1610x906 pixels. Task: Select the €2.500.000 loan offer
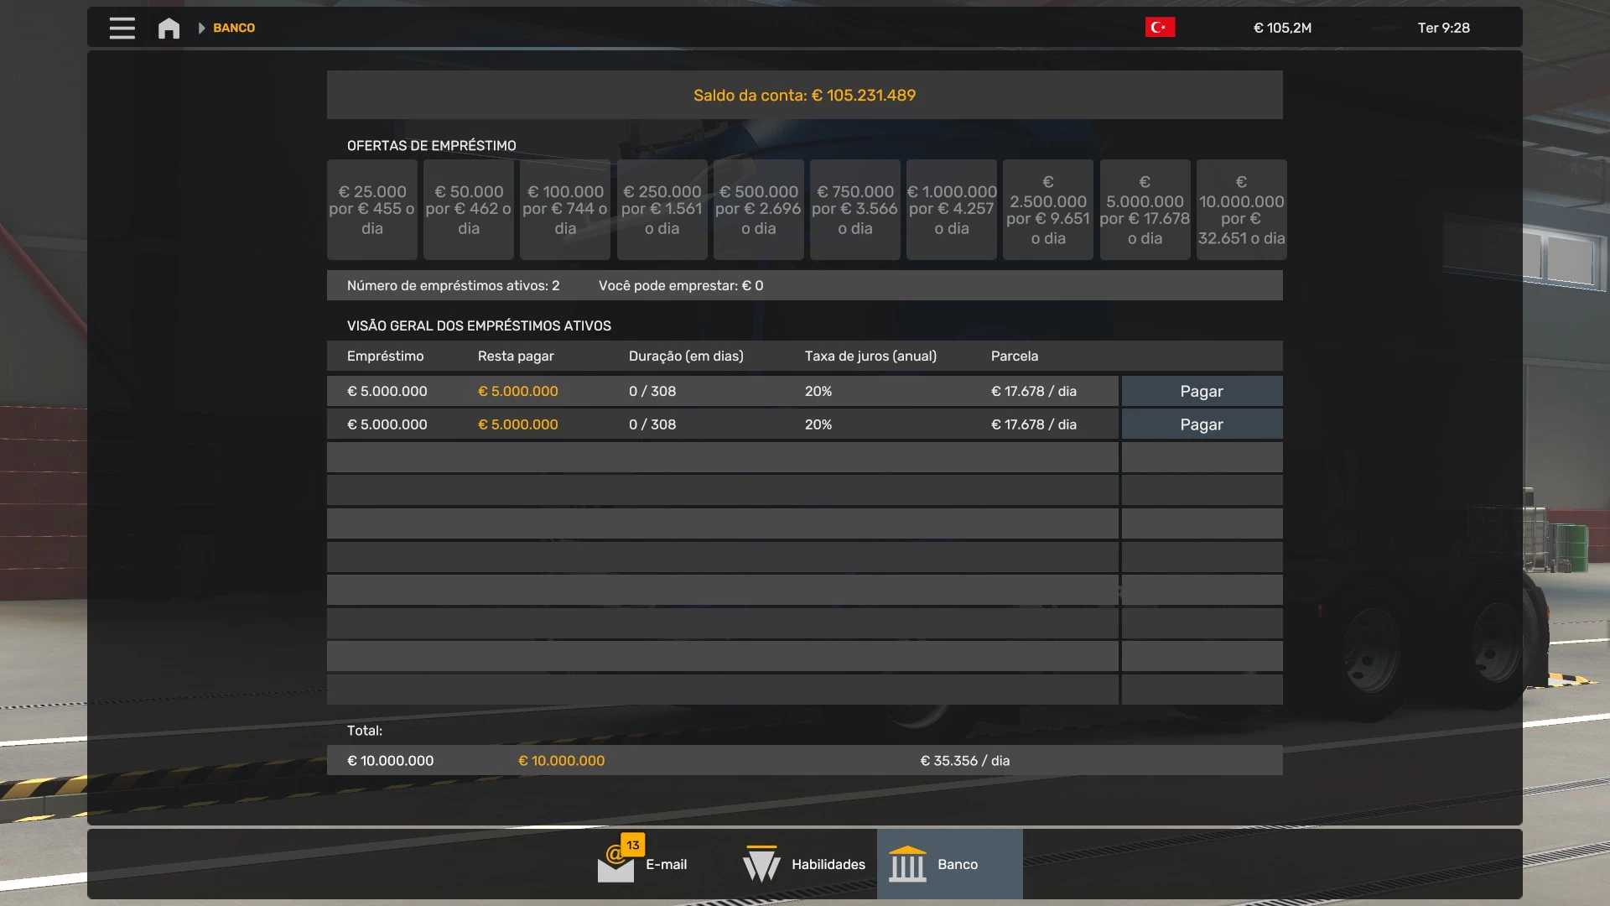(1047, 210)
